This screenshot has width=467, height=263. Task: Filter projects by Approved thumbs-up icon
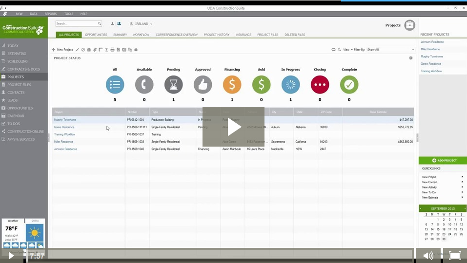pos(203,85)
